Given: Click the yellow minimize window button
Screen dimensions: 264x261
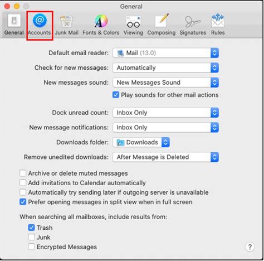Looking at the screenshot, I should 17,6.
